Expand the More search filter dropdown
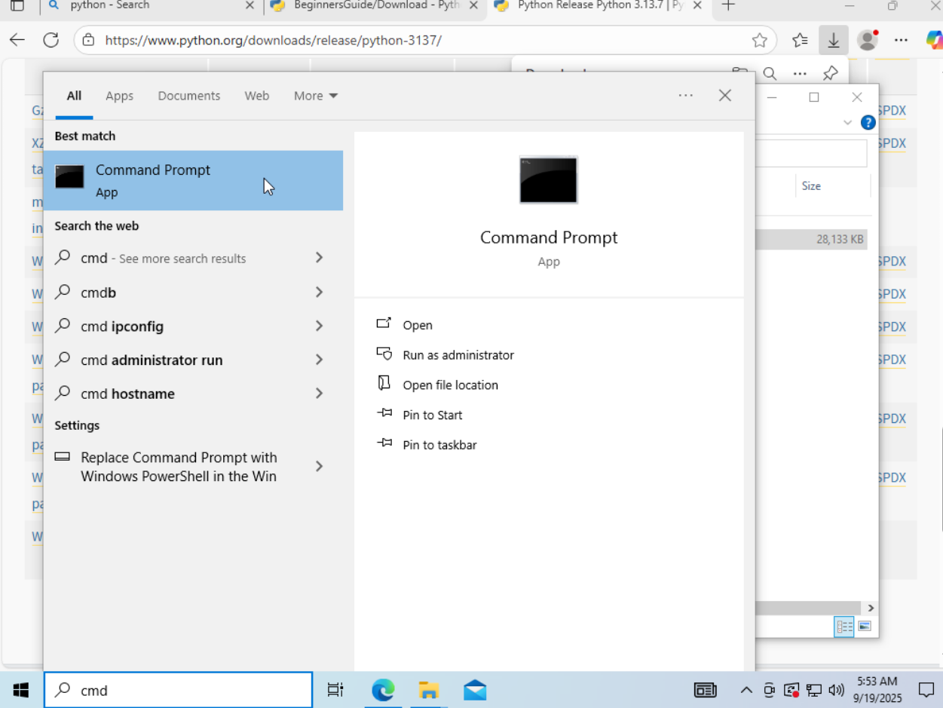Screen dimensions: 943x708 [315, 96]
